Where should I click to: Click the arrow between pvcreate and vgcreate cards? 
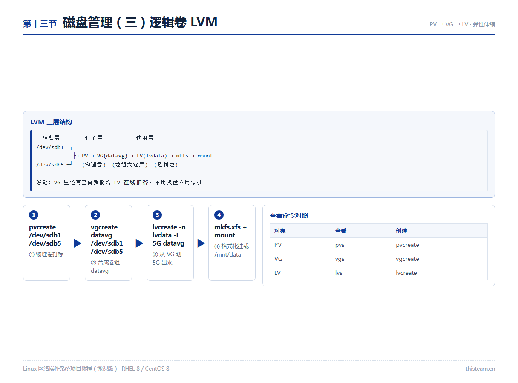click(78, 243)
